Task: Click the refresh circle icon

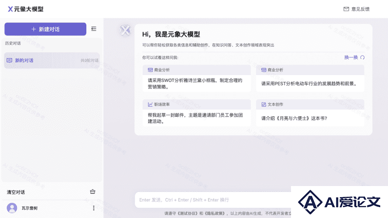Action: click(x=362, y=57)
